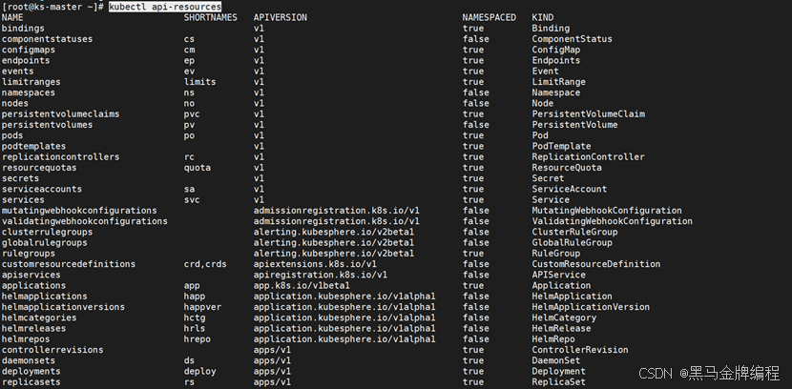Click the 'happ' shortname text
This screenshot has width=792, height=389.
195,297
